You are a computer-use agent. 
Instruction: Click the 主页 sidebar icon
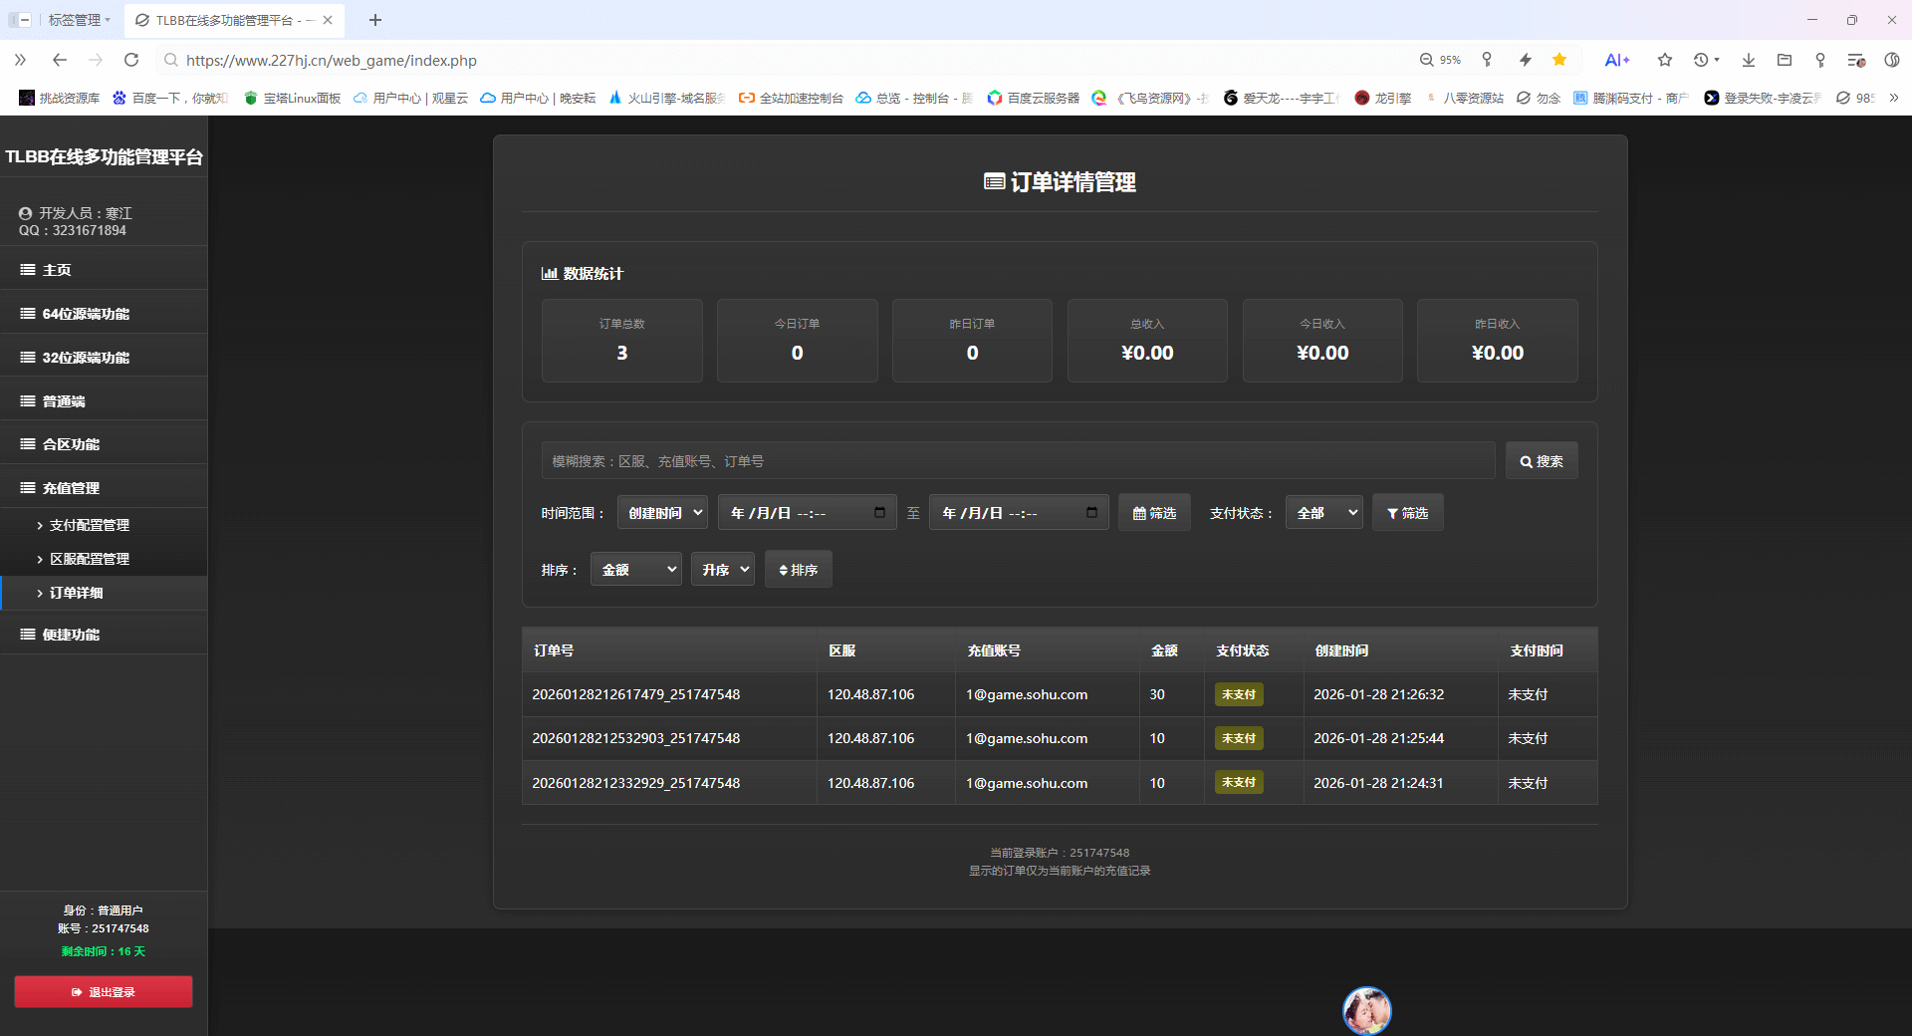pos(27,269)
